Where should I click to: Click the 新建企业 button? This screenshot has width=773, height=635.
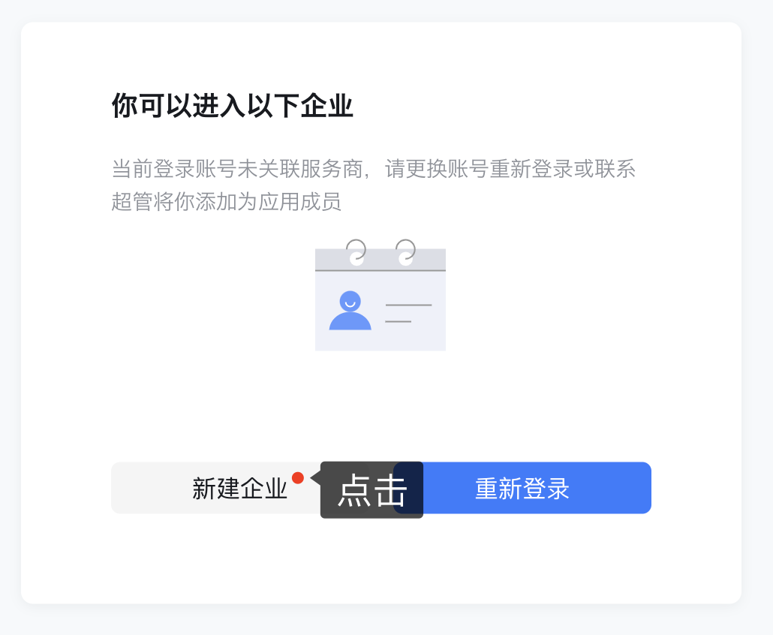click(215, 488)
